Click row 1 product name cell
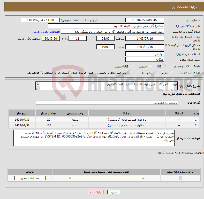Image resolution: width=204 pixels, height=199 pixels. point(127,120)
